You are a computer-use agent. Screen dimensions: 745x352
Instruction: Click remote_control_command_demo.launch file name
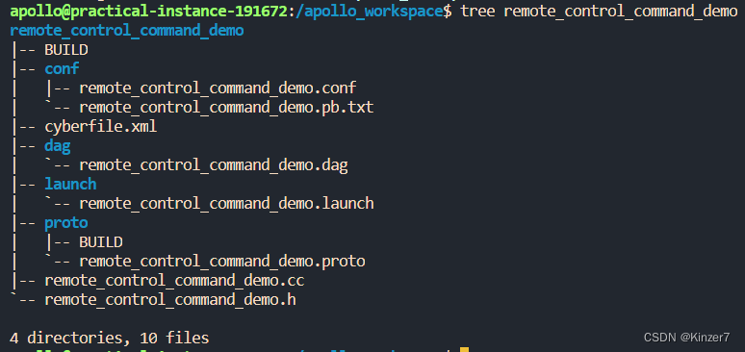[x=226, y=204]
